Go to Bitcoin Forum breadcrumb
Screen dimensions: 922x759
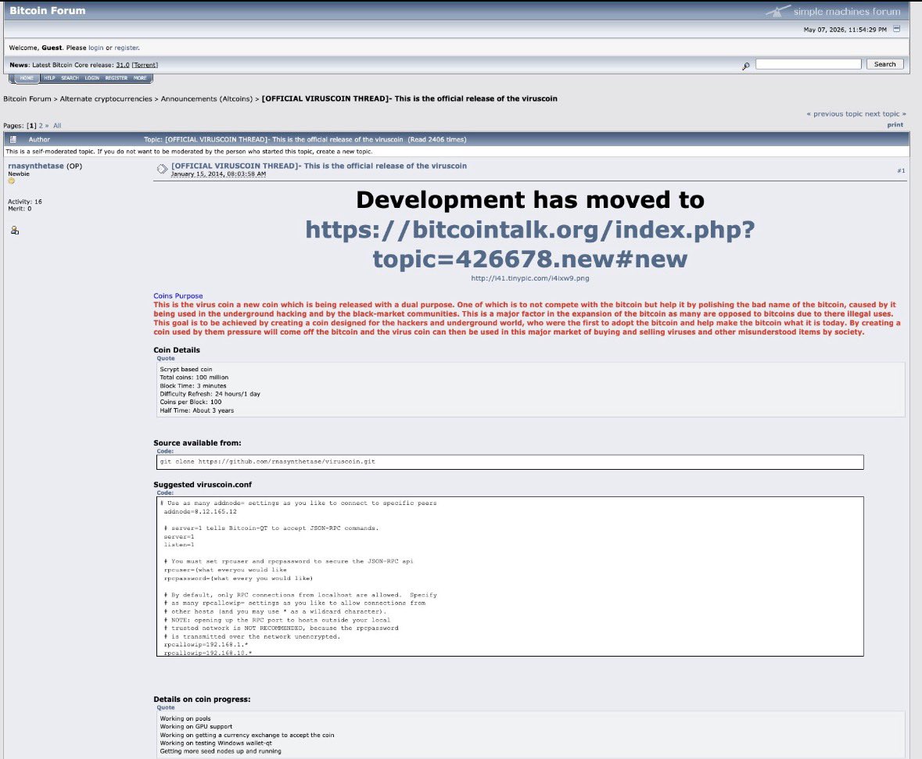[x=27, y=98]
